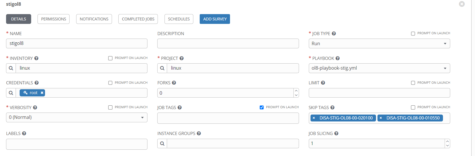Open the Schedules tab button
Image resolution: width=475 pixels, height=156 pixels.
179,19
